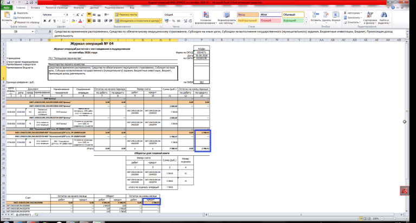Screen dimensions: 416x223
Task: Toggle top vertical alignment
Action: [x=89, y=15]
